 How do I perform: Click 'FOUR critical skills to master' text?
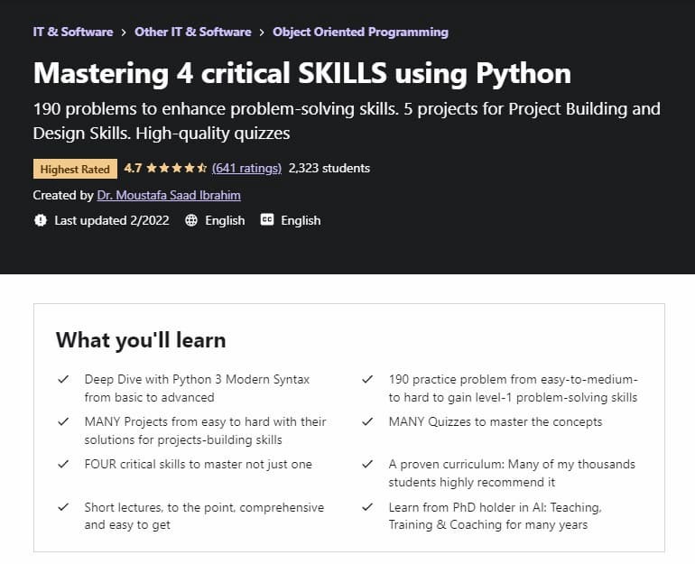pos(199,464)
